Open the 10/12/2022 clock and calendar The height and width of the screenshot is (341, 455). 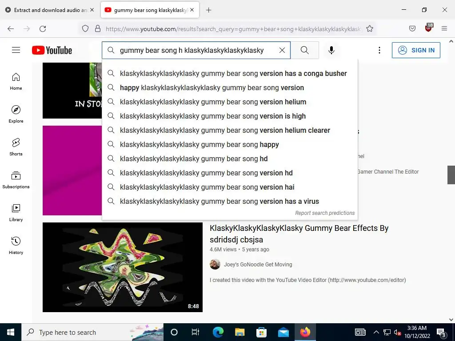417,332
